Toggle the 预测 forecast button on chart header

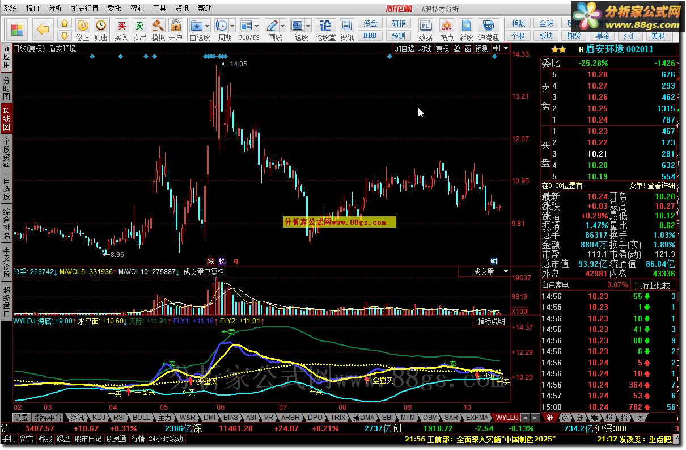pos(482,49)
